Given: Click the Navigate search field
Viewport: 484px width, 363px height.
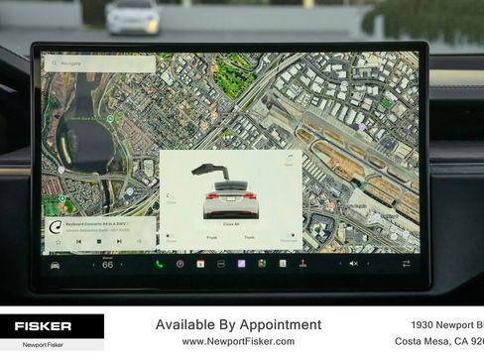Looking at the screenshot, I should click(x=100, y=63).
